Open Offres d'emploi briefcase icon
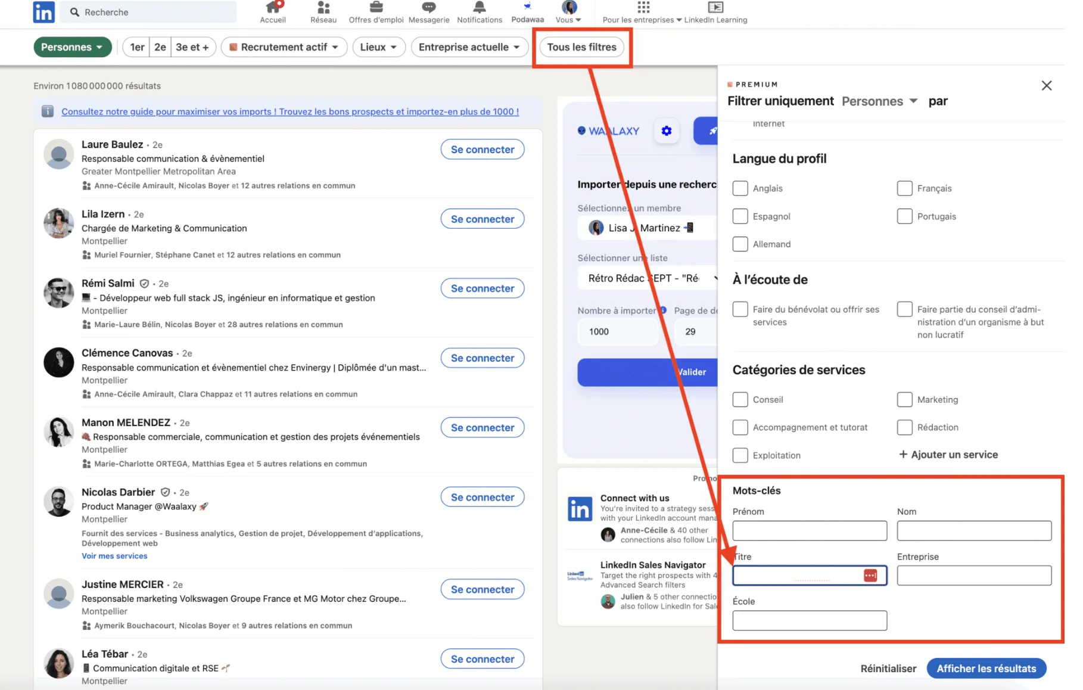1083x690 pixels. tap(376, 7)
